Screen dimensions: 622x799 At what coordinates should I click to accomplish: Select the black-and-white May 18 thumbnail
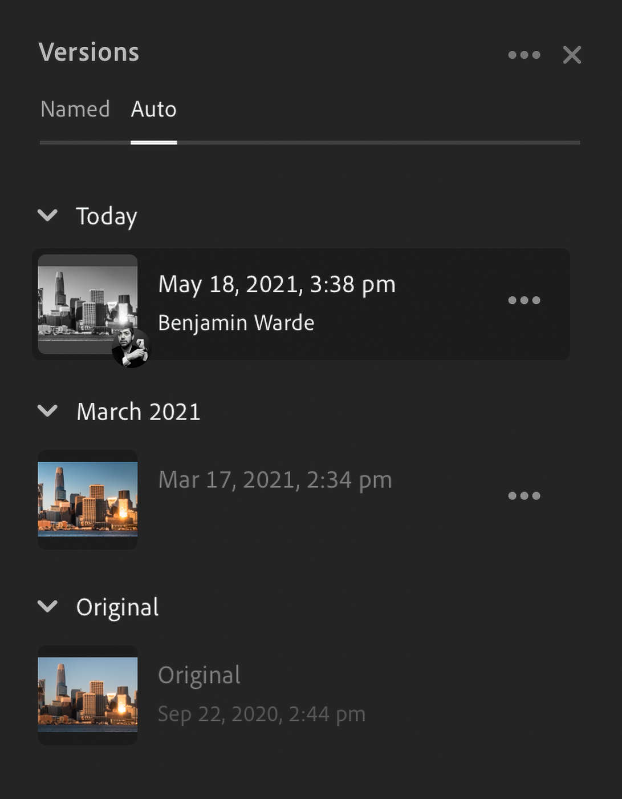point(86,300)
